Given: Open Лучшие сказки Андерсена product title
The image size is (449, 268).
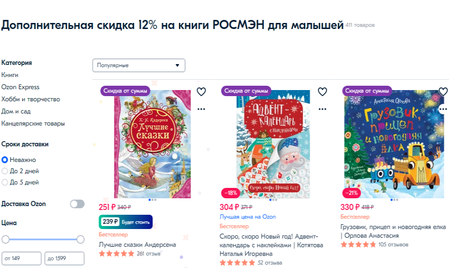Looking at the screenshot, I should click(137, 245).
